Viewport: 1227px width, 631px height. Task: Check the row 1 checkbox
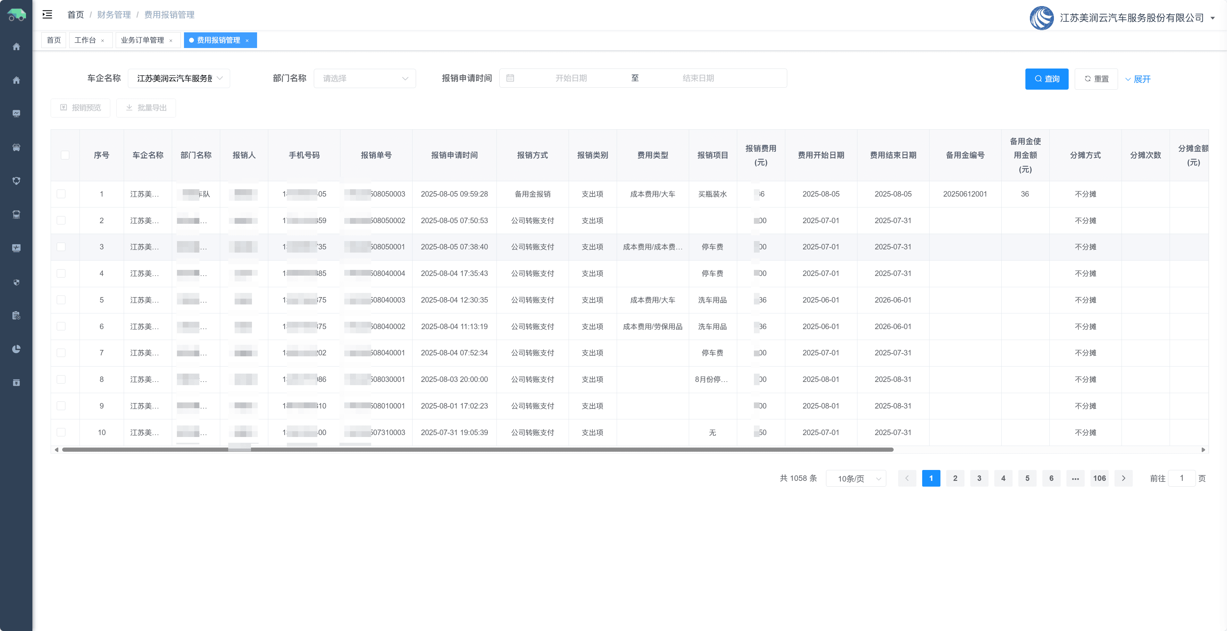tap(62, 194)
